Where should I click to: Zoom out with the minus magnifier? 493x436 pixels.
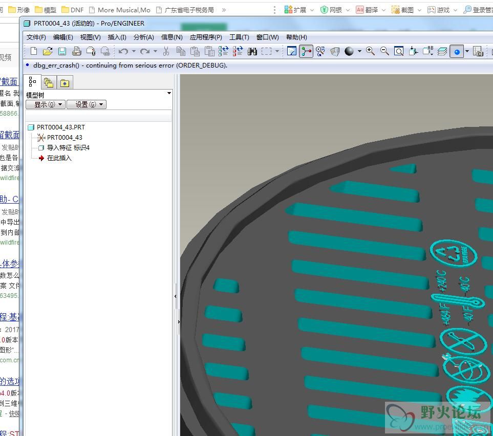click(384, 51)
